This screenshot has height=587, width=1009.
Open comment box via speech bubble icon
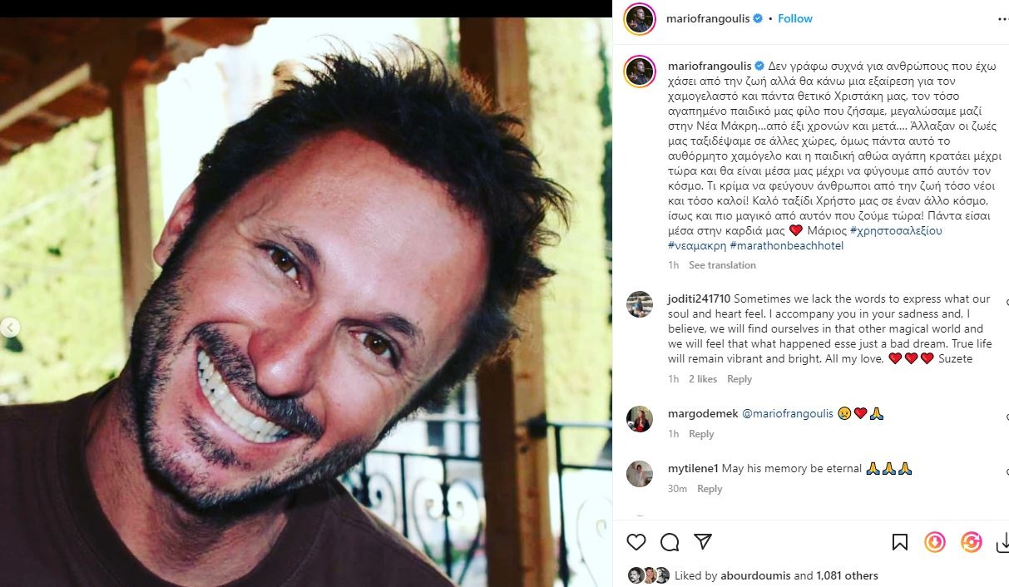[670, 542]
